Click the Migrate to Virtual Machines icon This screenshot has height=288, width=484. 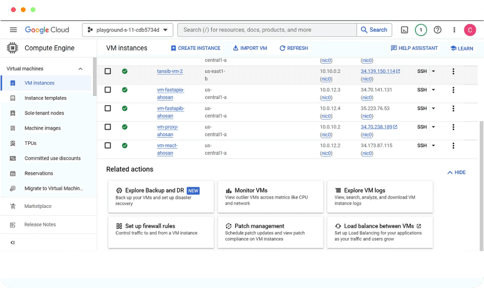pyautogui.click(x=13, y=189)
